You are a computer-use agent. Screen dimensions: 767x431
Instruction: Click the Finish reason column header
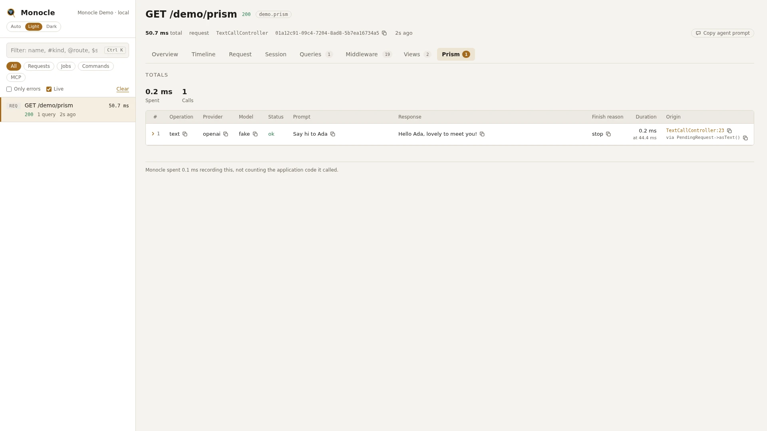[608, 117]
